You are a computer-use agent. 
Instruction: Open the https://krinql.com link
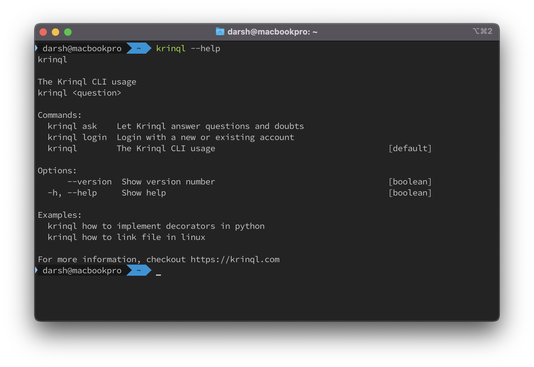click(x=235, y=259)
